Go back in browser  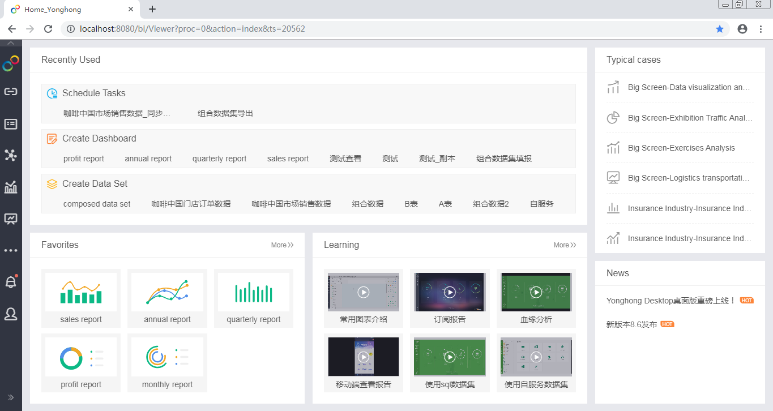point(12,29)
